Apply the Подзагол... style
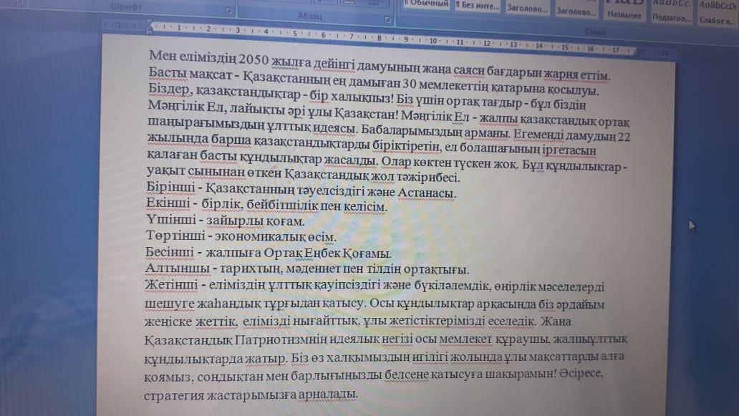Screen dimensions: 739x416 [x=671, y=13]
